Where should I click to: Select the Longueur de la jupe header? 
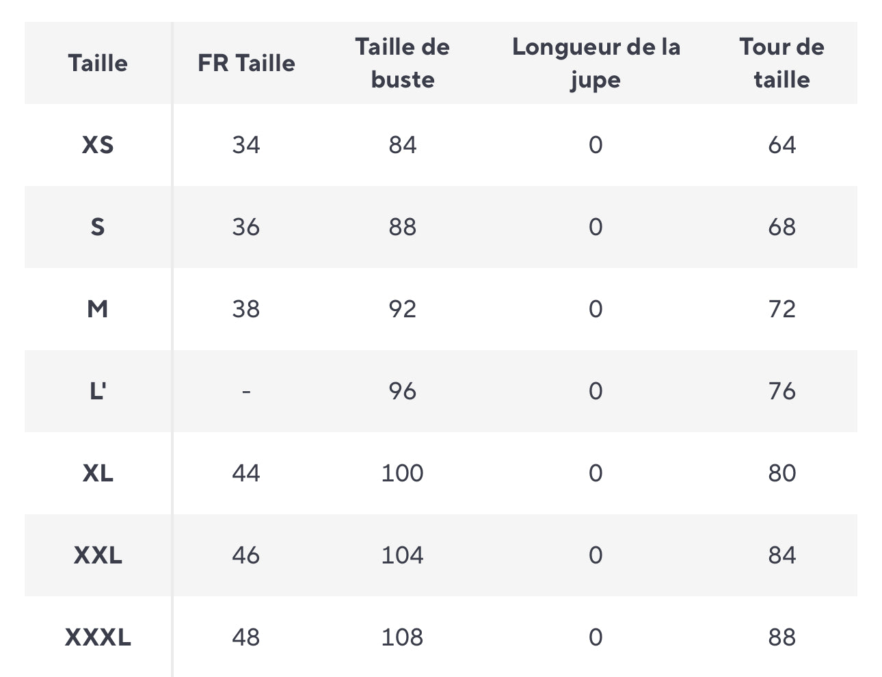click(596, 63)
